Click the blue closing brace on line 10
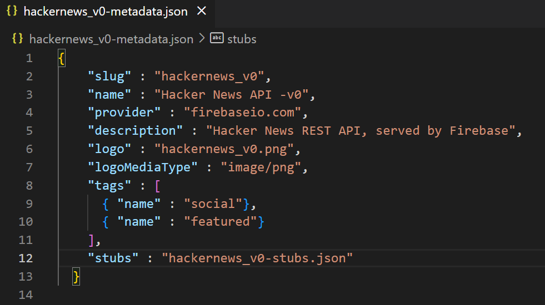The image size is (545, 305). (261, 222)
